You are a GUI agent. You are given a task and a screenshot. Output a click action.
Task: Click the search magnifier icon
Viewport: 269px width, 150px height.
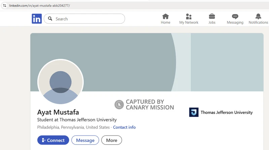click(x=50, y=18)
